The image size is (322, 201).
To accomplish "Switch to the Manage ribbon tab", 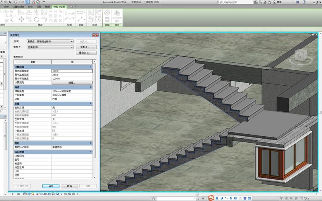I will click(x=48, y=7).
